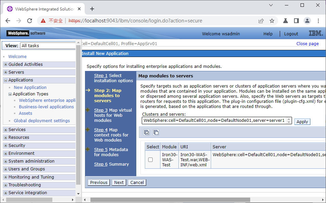
Task: Go forward in browser history
Action: tap(19, 21)
